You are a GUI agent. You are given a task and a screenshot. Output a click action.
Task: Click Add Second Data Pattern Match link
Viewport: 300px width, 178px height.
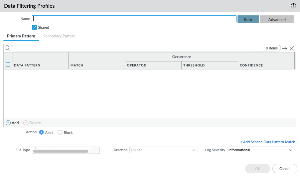[268, 142]
